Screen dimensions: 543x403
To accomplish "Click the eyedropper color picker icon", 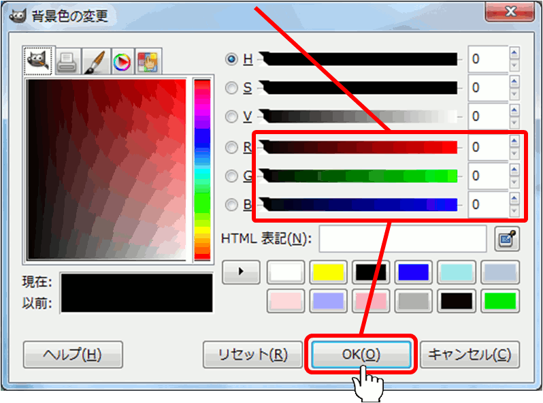I will 507,238.
